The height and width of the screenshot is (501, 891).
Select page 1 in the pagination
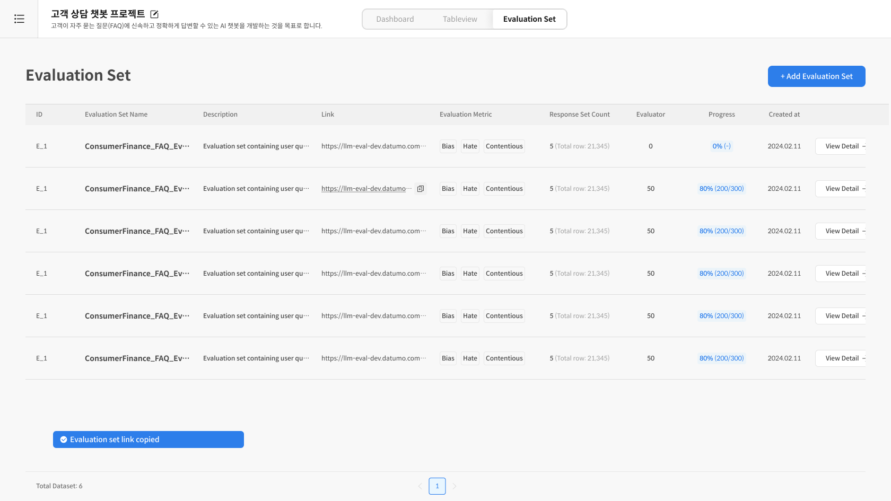click(x=437, y=486)
